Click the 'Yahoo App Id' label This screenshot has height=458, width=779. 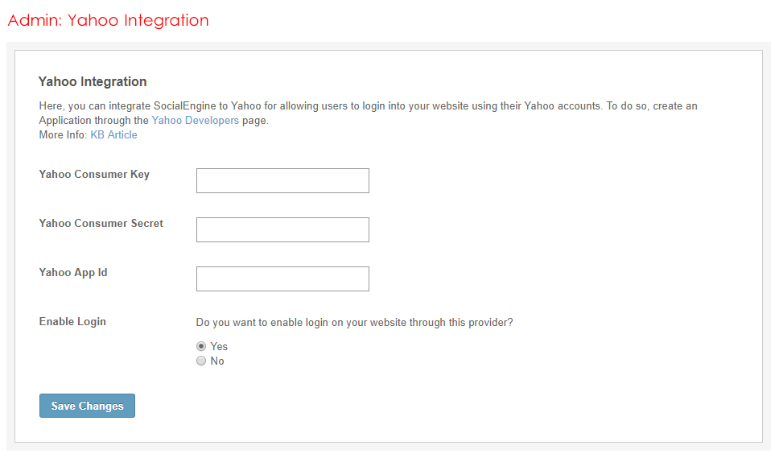73,273
